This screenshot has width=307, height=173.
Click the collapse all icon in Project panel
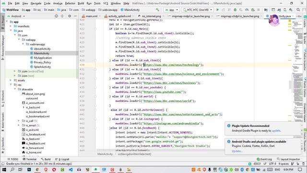(62, 16)
